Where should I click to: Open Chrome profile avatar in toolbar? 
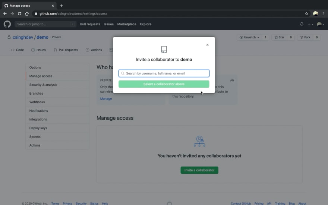point(316,13)
